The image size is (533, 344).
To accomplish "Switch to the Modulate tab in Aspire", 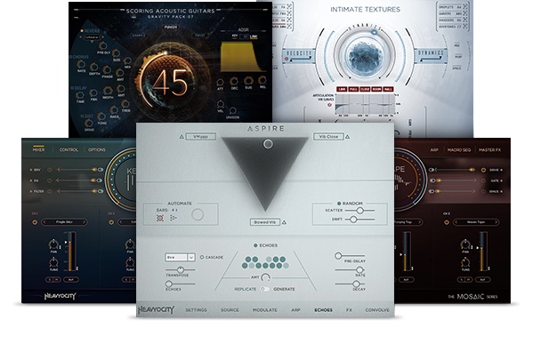I will [x=265, y=309].
